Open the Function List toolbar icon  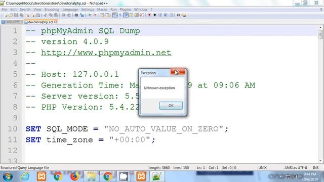(142, 15)
